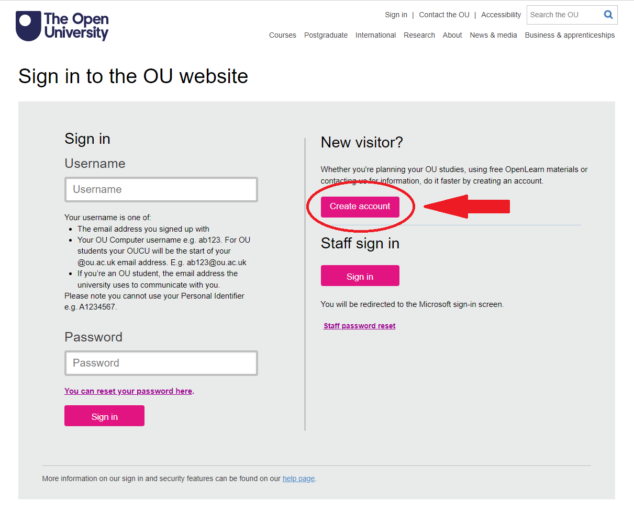Open the help page link at bottom
Image resolution: width=634 pixels, height=514 pixels.
pos(298,478)
